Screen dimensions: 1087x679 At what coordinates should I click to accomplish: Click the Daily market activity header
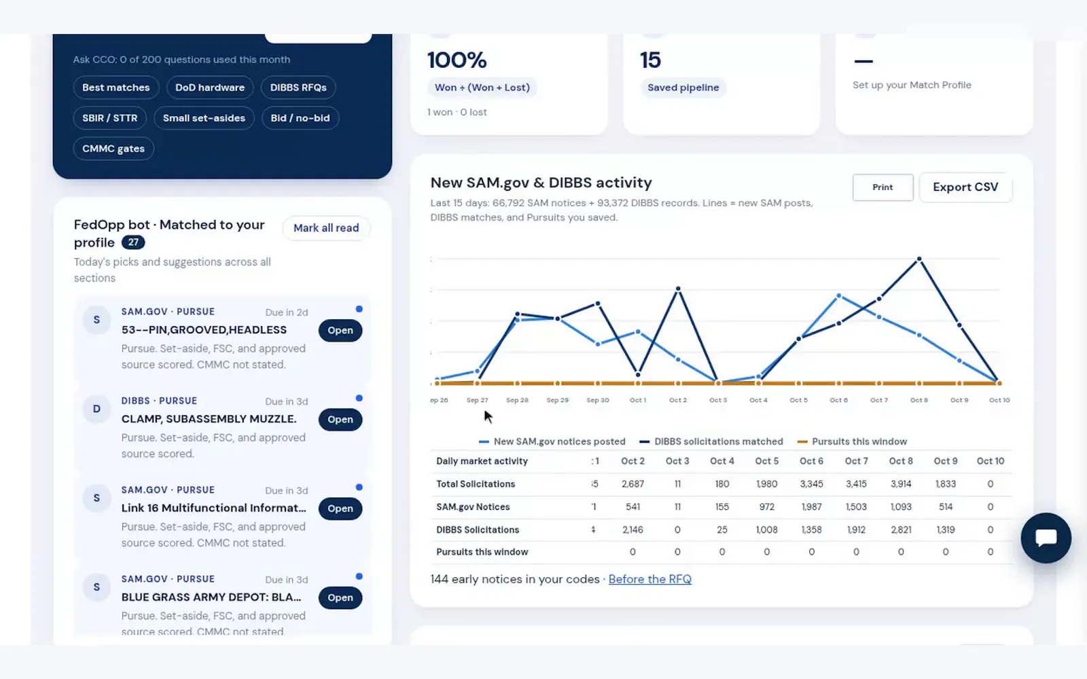coord(482,461)
